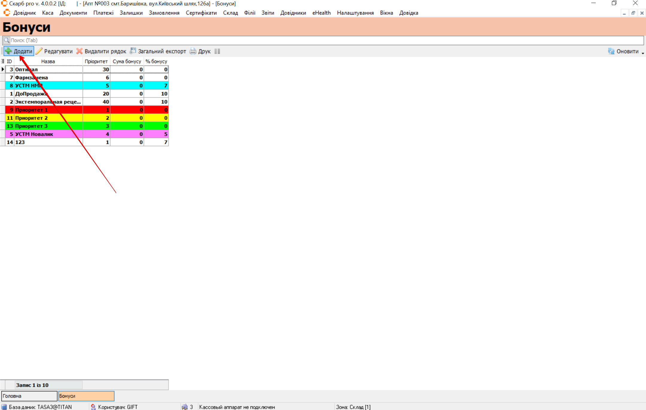Click the pencil Редагувати icon
Image resolution: width=646 pixels, height=410 pixels.
39,51
